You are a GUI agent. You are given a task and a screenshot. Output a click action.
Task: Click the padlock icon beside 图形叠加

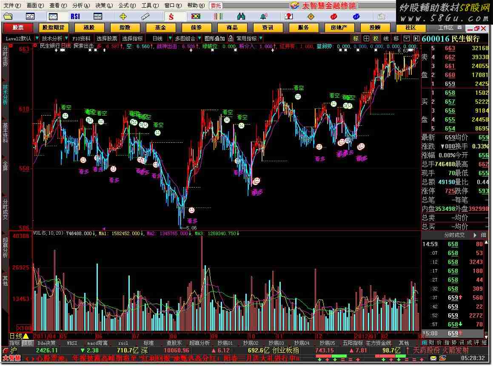[x=231, y=38]
